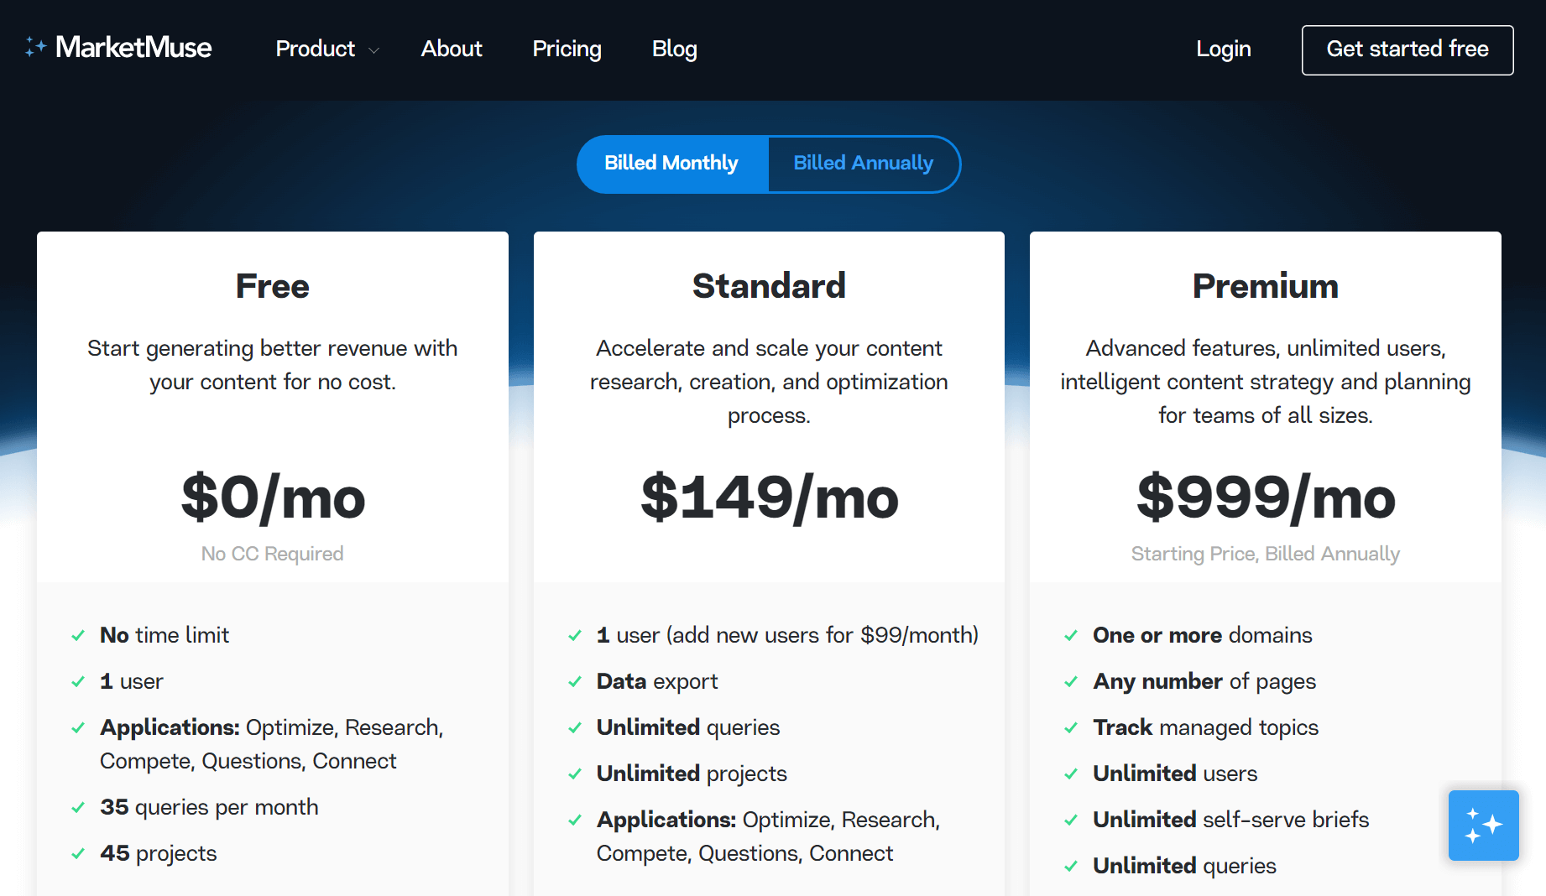The height and width of the screenshot is (896, 1546).
Task: Click the $0/mo price
Action: 273,497
